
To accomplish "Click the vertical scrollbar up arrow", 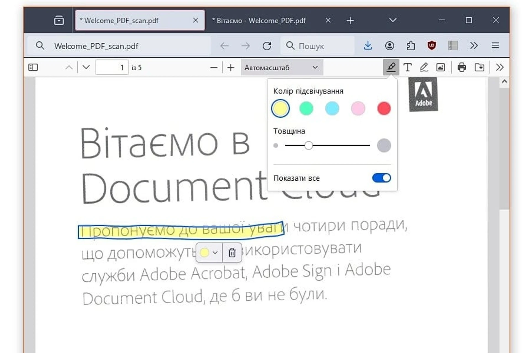I will pyautogui.click(x=504, y=82).
